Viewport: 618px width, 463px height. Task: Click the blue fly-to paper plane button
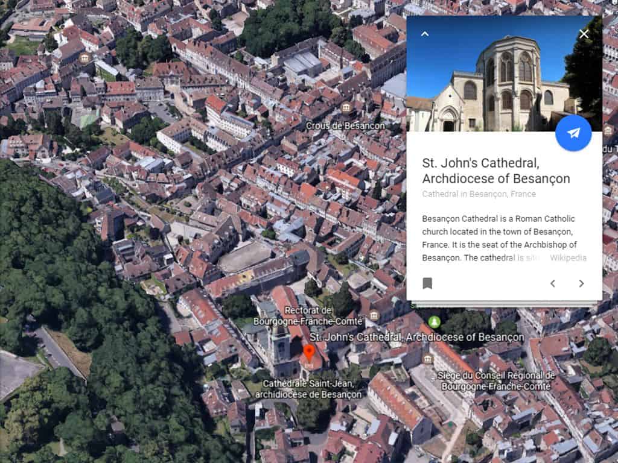(x=573, y=133)
